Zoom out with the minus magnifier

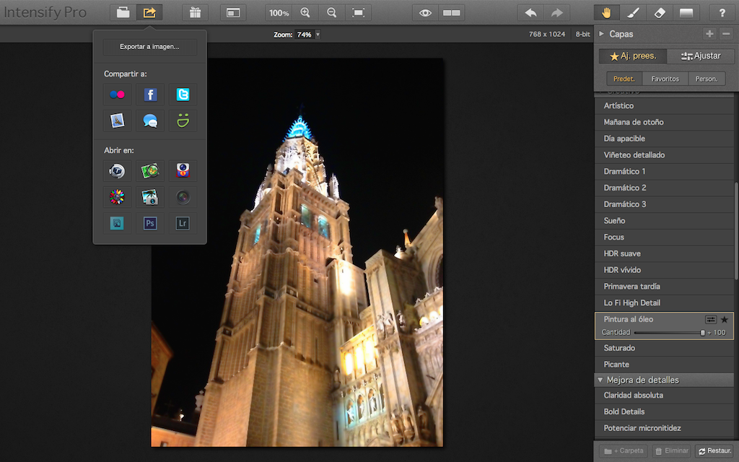(332, 13)
